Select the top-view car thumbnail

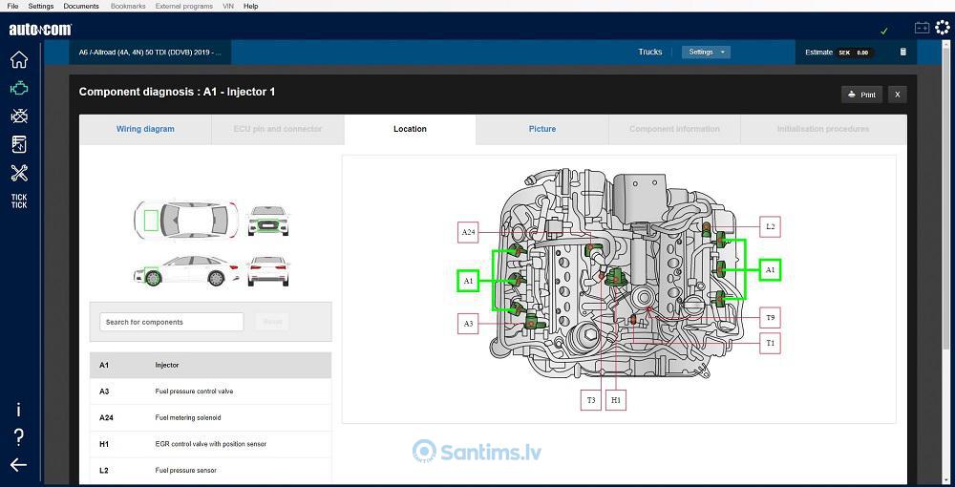(x=186, y=220)
